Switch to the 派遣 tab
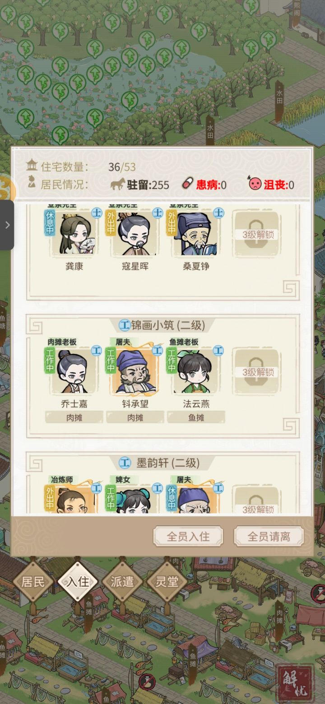The image size is (325, 704). (122, 581)
